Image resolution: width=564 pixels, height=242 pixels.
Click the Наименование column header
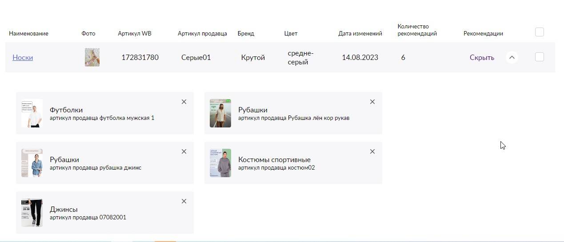pyautogui.click(x=28, y=33)
